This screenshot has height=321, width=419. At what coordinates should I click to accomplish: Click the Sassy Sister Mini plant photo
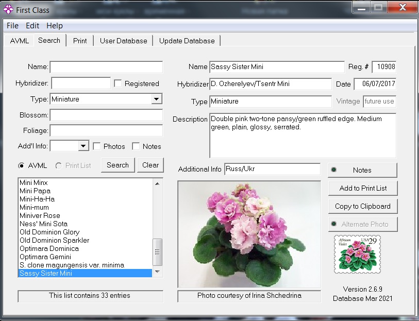[249, 234]
